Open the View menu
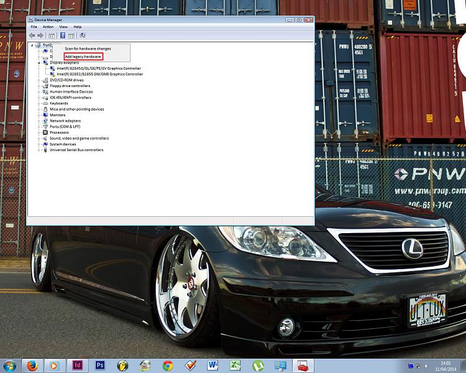This screenshot has height=373, width=466. pyautogui.click(x=63, y=27)
